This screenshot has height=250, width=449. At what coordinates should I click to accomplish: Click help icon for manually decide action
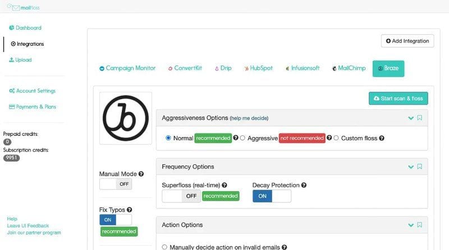click(x=285, y=247)
